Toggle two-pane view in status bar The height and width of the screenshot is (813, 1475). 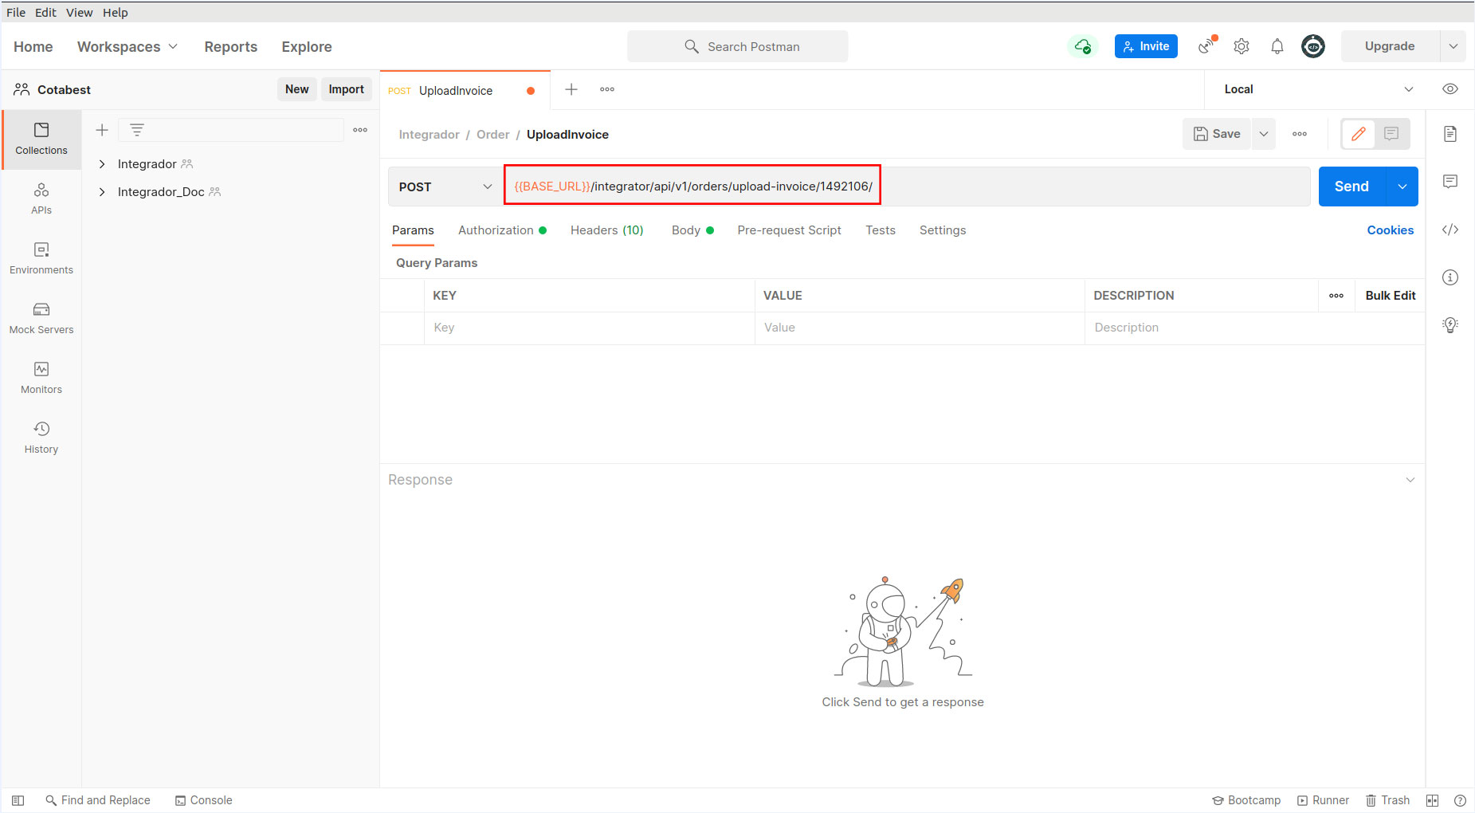click(x=1432, y=800)
